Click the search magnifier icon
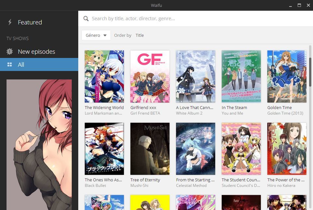313x210 pixels. (86, 19)
